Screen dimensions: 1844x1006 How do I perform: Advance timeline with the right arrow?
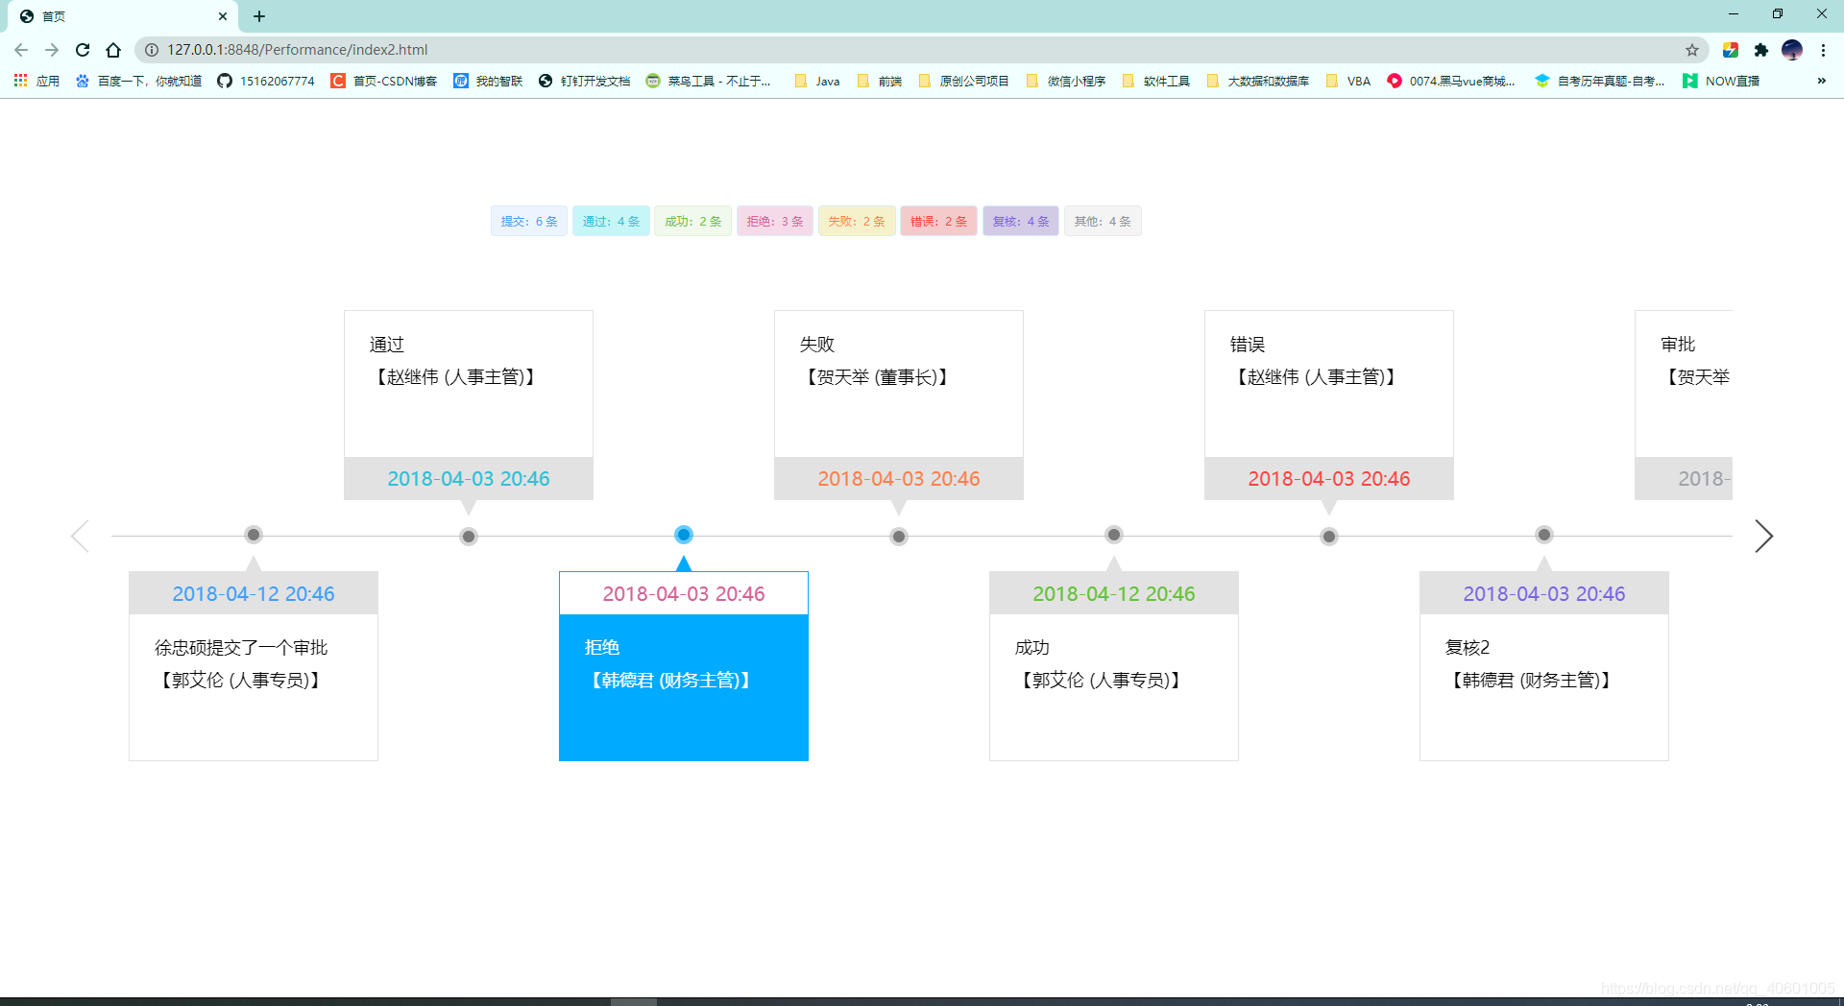pos(1763,536)
